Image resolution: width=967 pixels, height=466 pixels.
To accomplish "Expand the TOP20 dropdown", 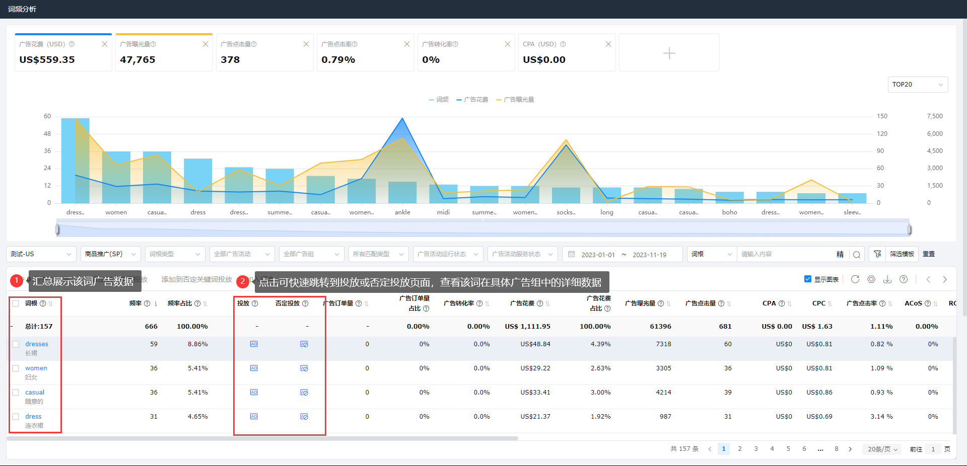I will [x=917, y=85].
